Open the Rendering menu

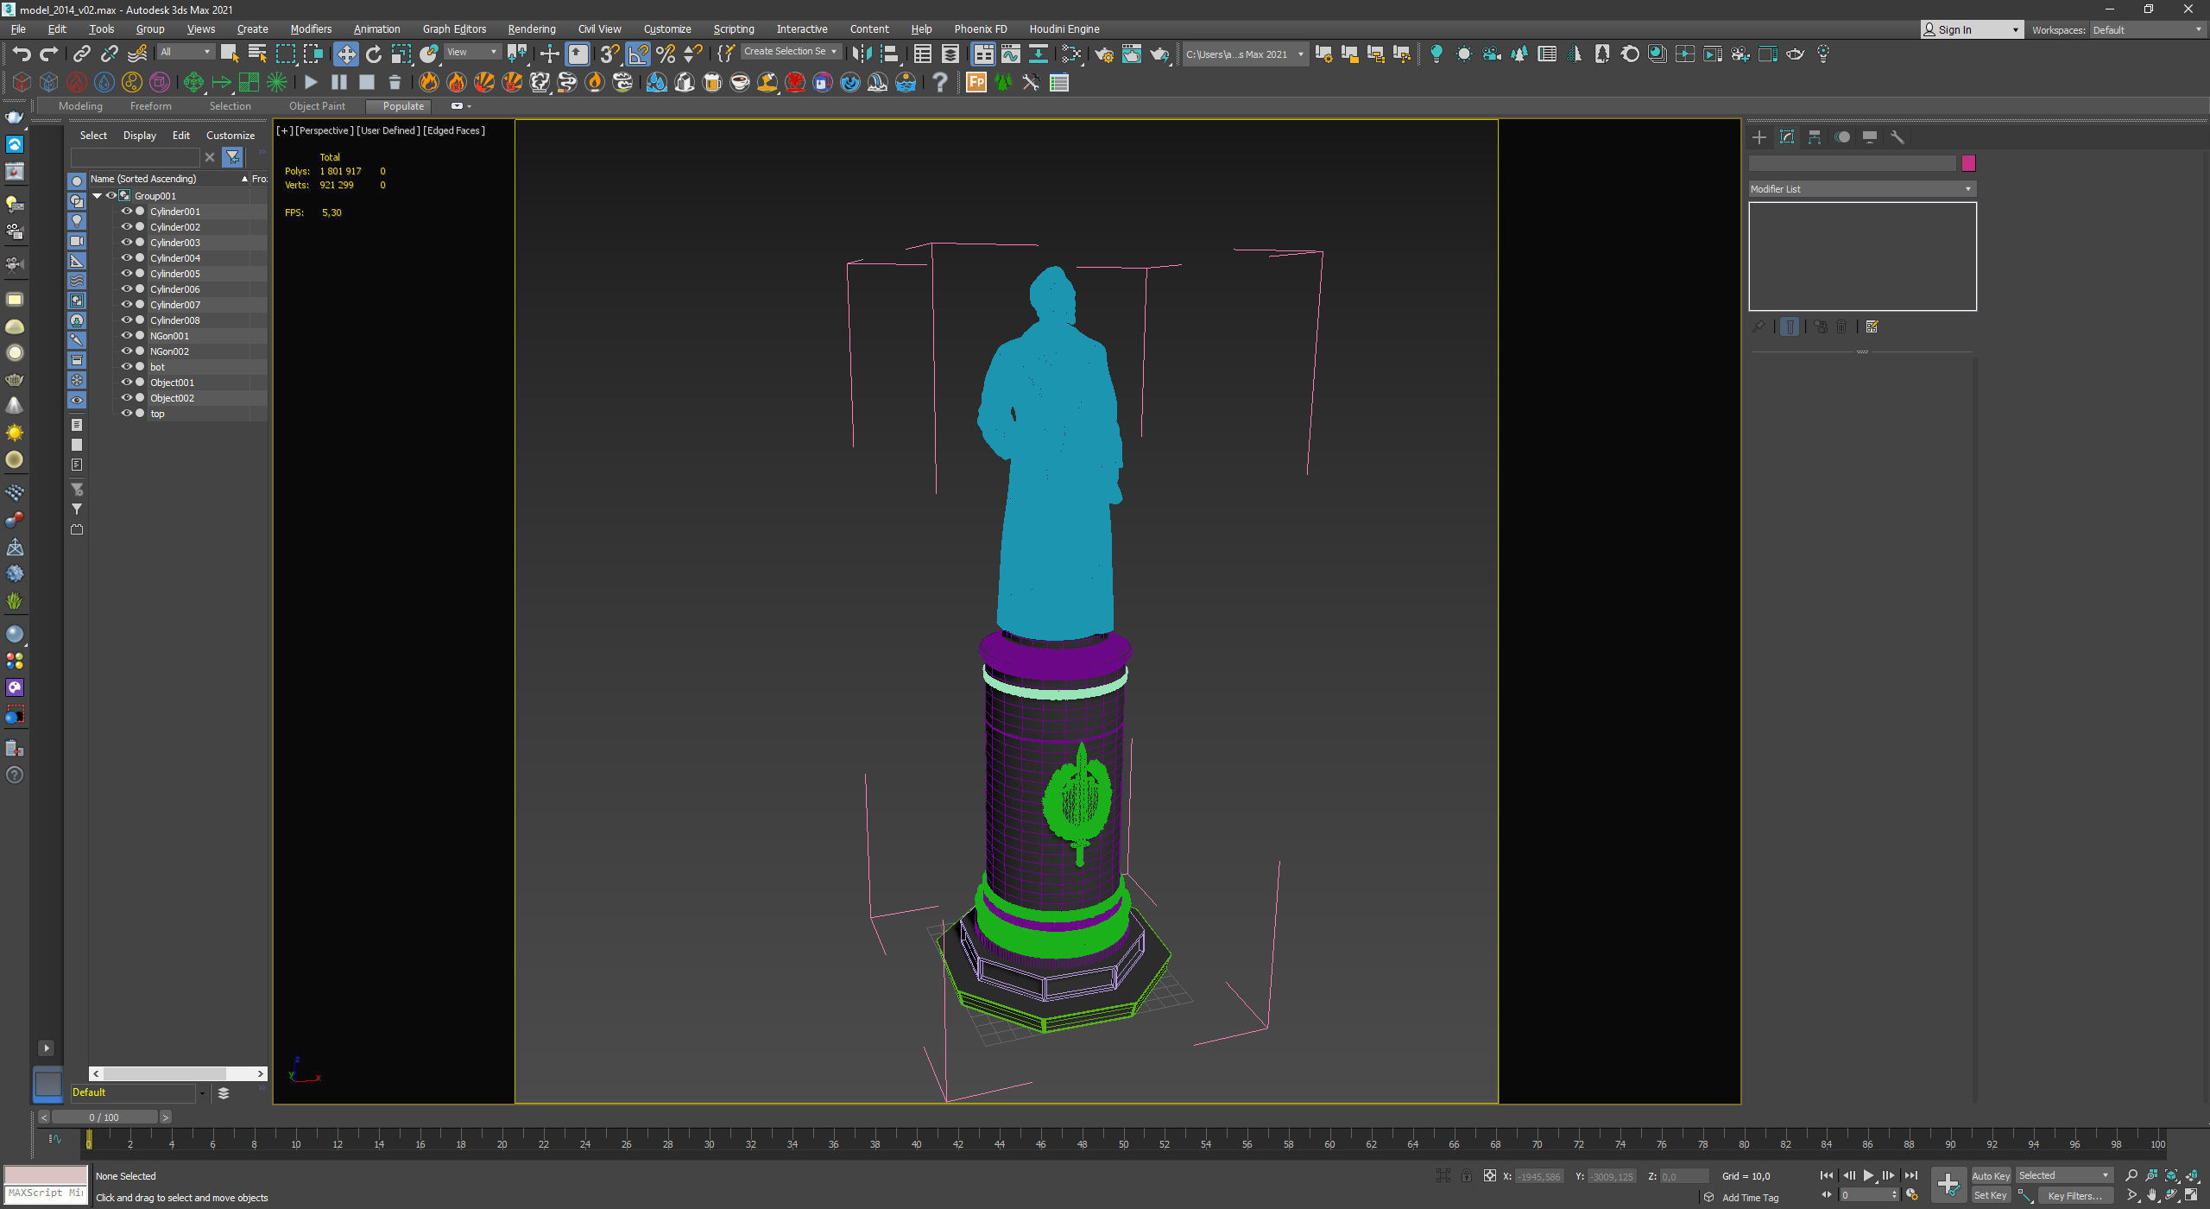point(531,29)
